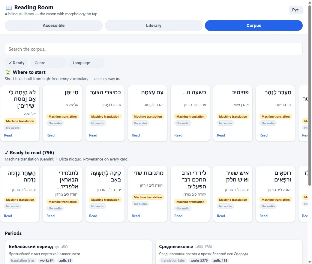Viewport: 312px width, 264px height.
Task: Select the Corpus tab
Action: tap(254, 25)
